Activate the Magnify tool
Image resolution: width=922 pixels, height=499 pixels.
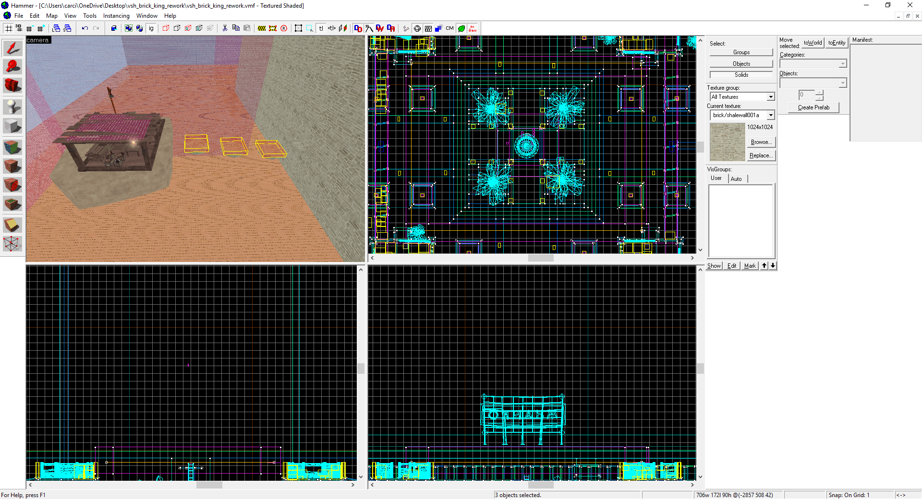tap(12, 67)
